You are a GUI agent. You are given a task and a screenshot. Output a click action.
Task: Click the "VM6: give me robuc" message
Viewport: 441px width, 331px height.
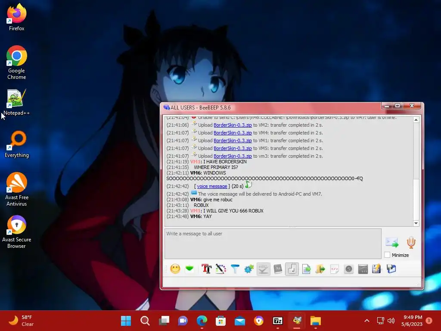tap(211, 200)
